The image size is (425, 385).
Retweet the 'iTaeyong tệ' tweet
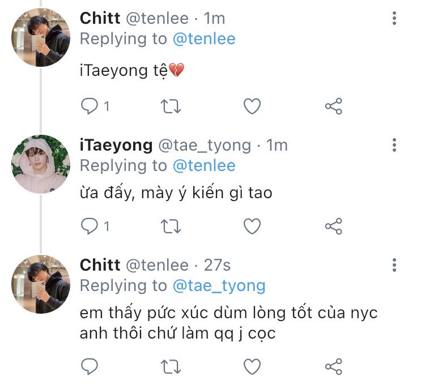point(171,106)
